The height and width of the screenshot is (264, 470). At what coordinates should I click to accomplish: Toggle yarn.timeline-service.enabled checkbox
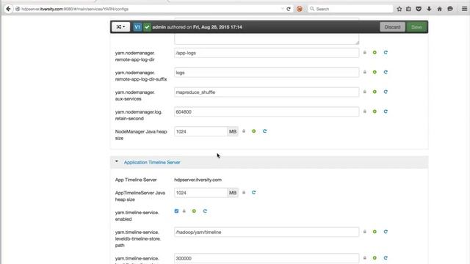(x=176, y=211)
